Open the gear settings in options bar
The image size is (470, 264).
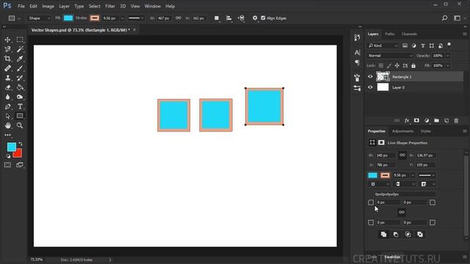[255, 18]
